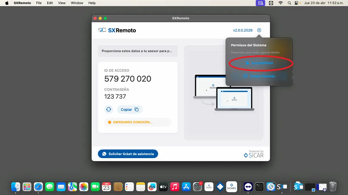Click the password value 123 737
This screenshot has height=195, width=348.
(x=115, y=96)
